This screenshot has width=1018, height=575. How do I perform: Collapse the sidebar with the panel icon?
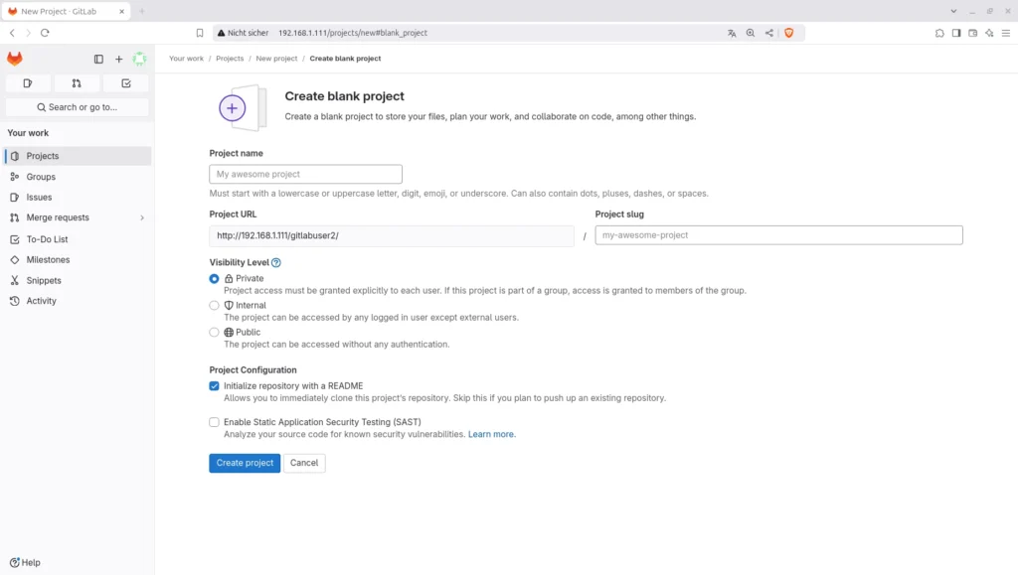[x=98, y=60]
